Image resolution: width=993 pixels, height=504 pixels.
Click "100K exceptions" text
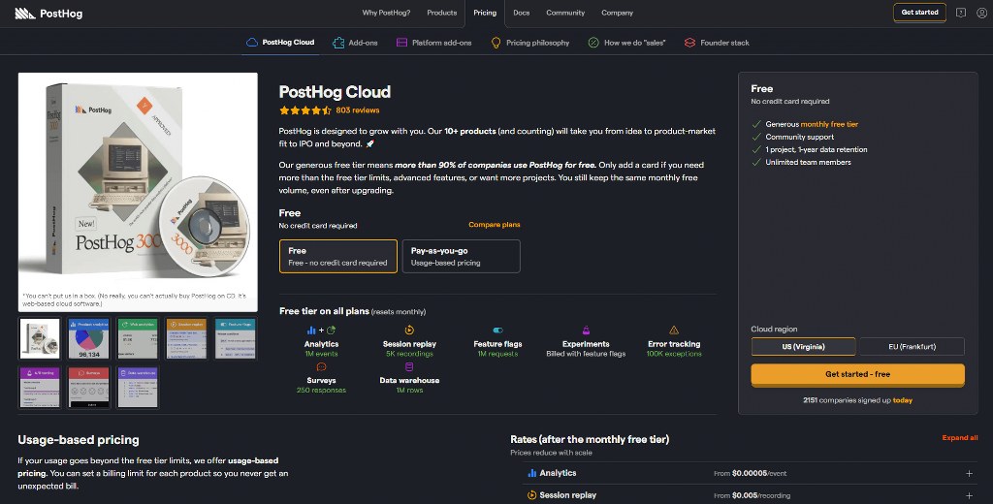(x=674, y=354)
